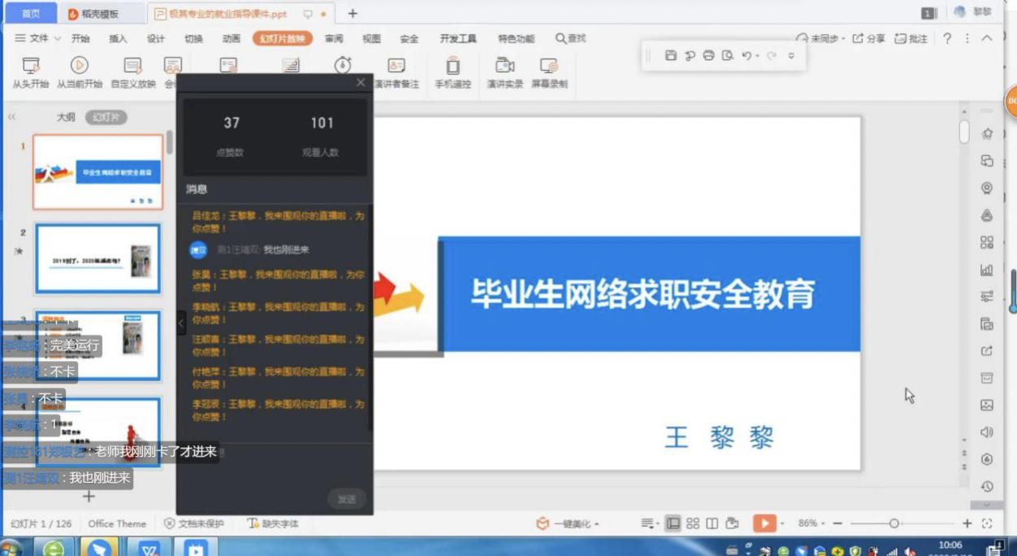The width and height of the screenshot is (1017, 556).
Task: Switch to slide sorter grid view
Action: (x=693, y=523)
